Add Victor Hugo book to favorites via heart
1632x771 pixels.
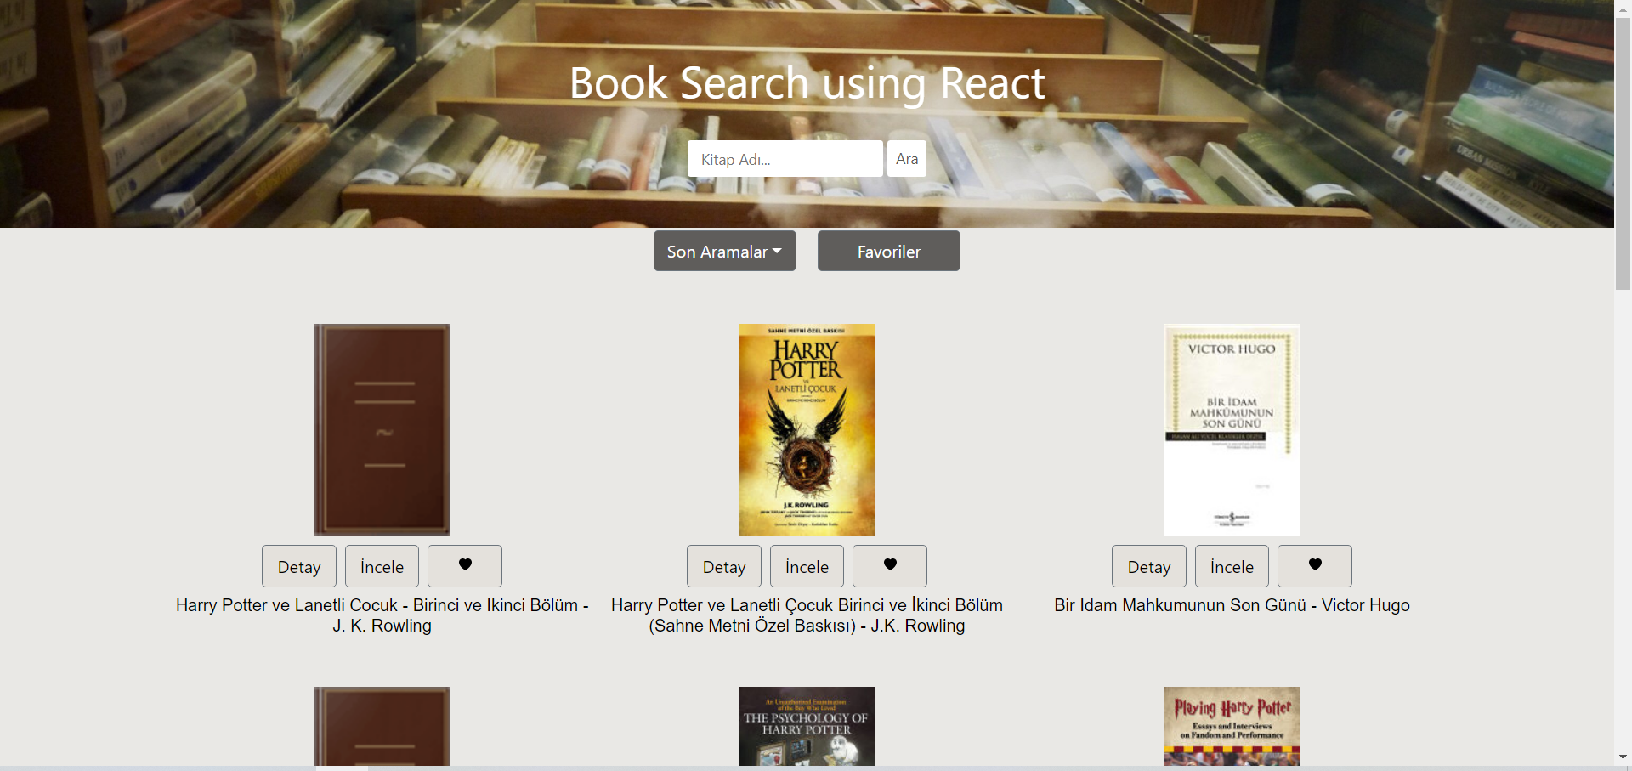pyautogui.click(x=1315, y=566)
